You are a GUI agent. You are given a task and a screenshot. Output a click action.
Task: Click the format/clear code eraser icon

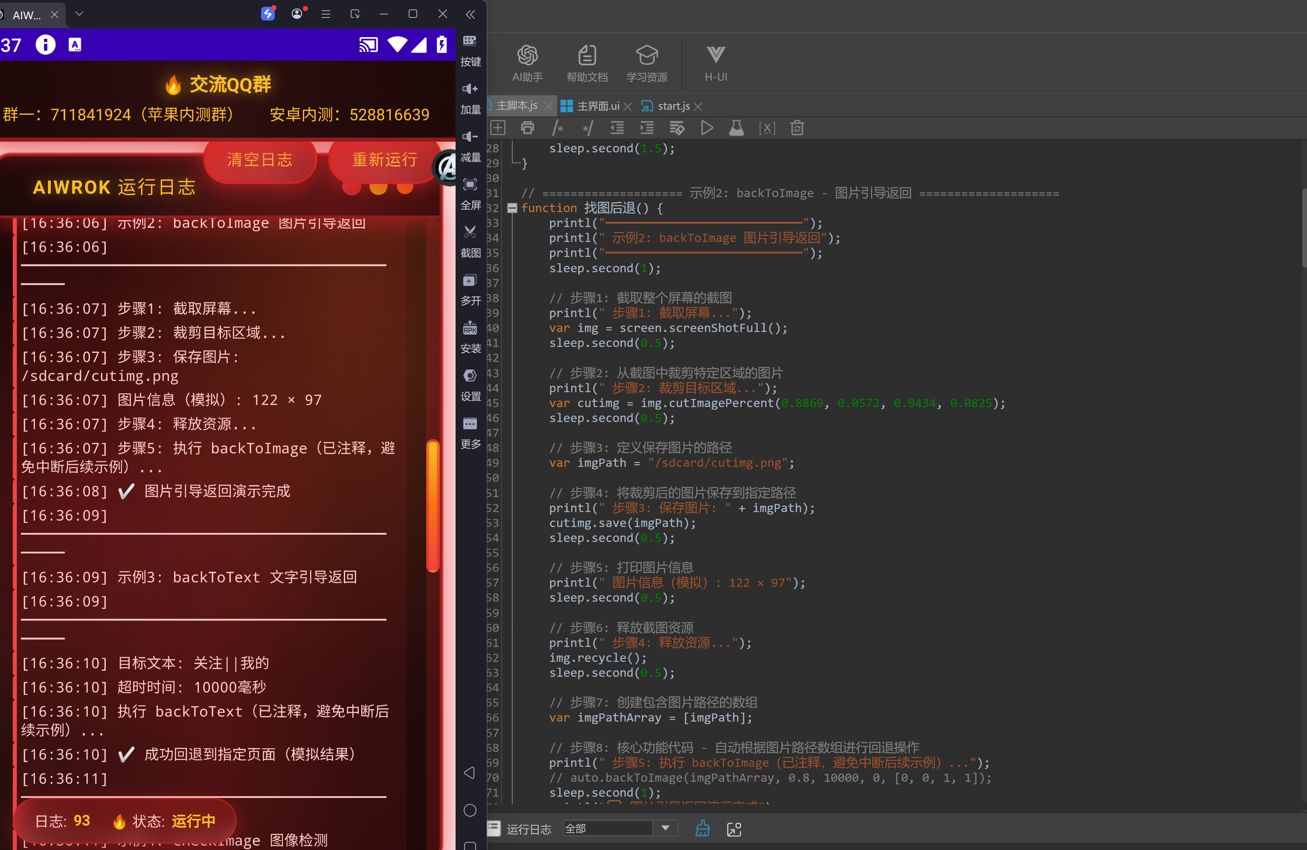[677, 128]
